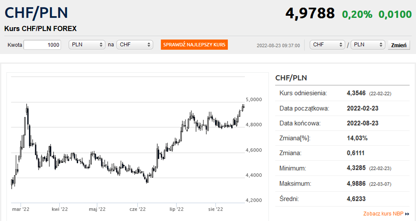Click the Zmień button
The image size is (416, 221).
(x=399, y=45)
